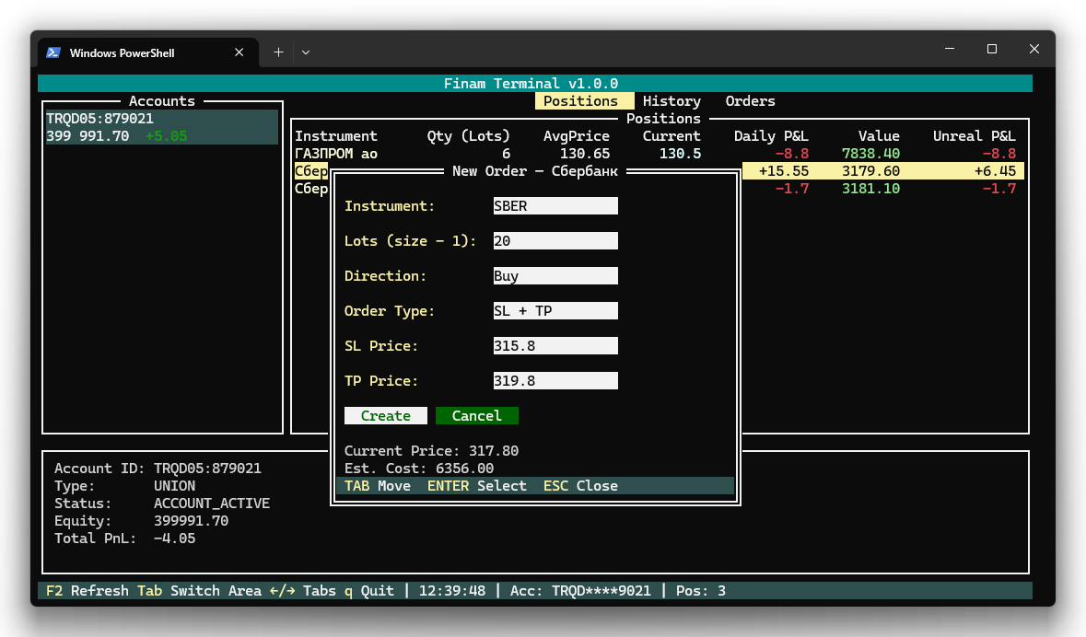Cancel the new order dialog
The height and width of the screenshot is (637, 1086).
476,416
